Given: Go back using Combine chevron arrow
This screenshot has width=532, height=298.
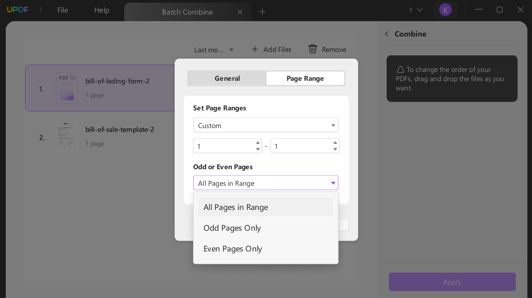Looking at the screenshot, I should pyautogui.click(x=387, y=34).
